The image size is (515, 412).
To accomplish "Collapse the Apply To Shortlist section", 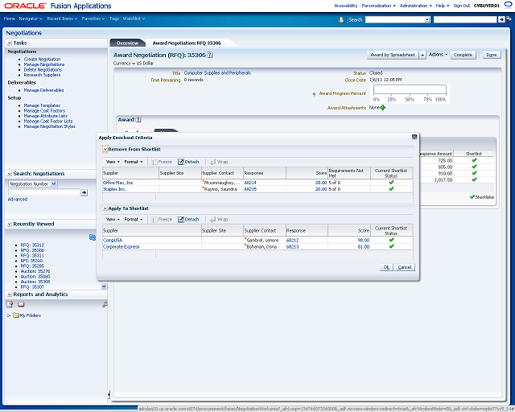I will [105, 208].
